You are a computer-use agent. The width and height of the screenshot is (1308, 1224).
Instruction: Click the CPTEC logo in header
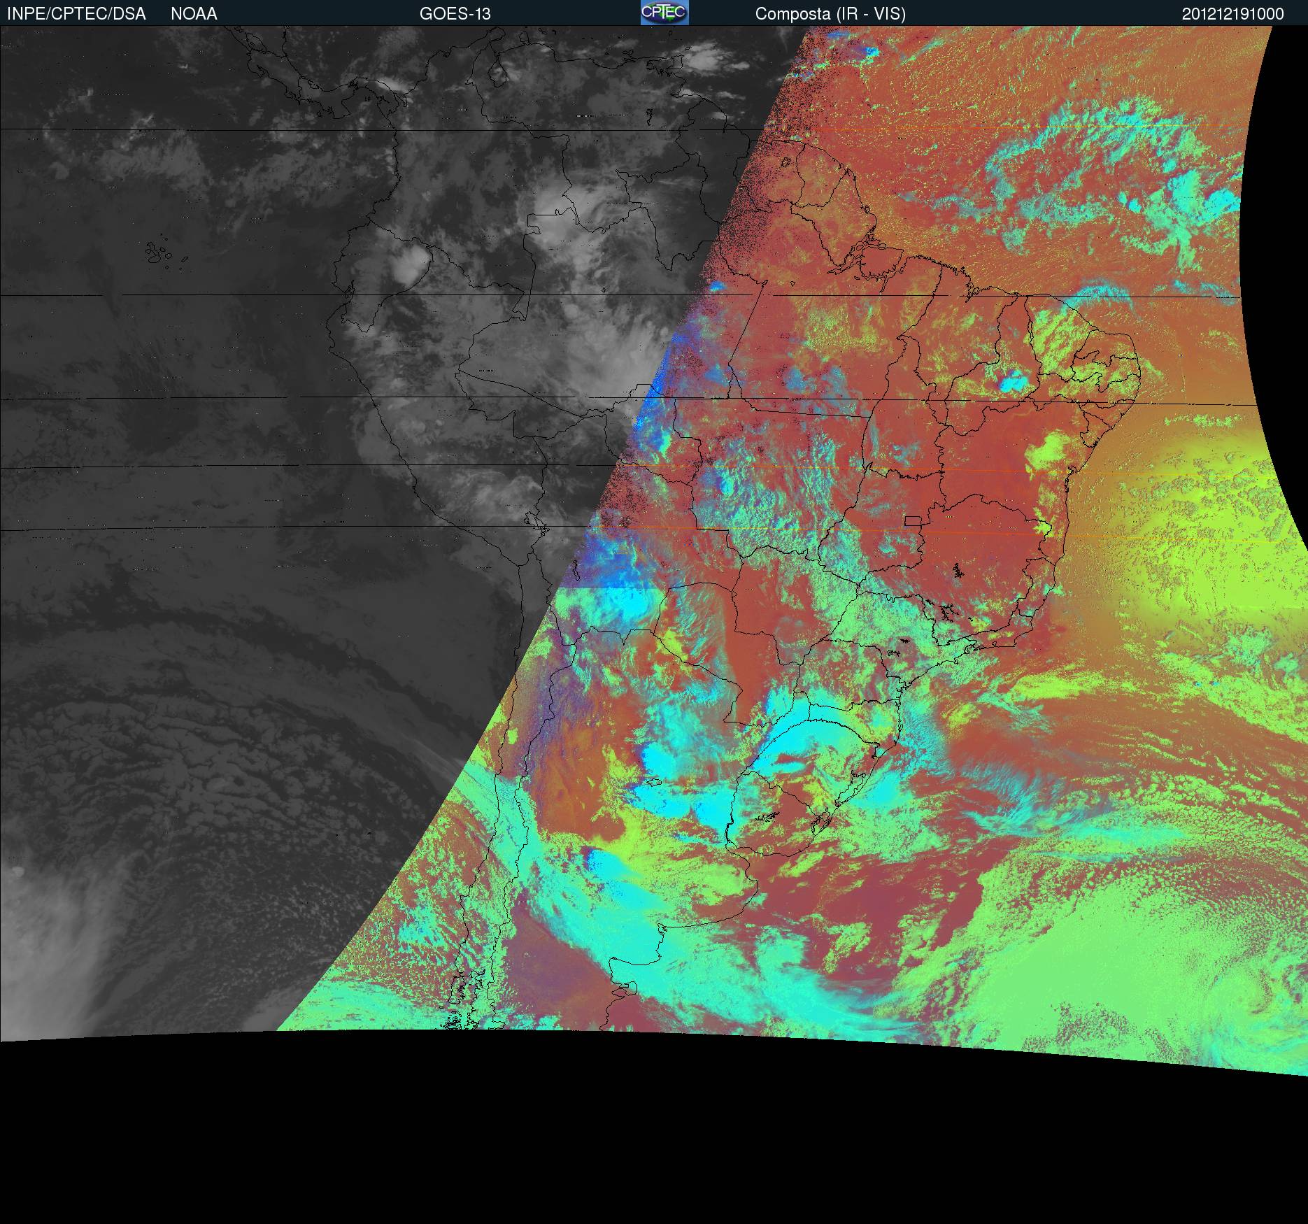click(x=664, y=13)
